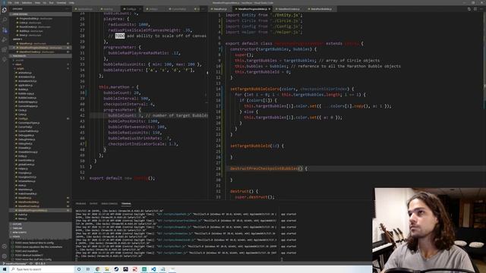Image resolution: width=486 pixels, height=273 pixels.
Task: Switch to the Config.js editor tab
Action: pyautogui.click(x=131, y=9)
